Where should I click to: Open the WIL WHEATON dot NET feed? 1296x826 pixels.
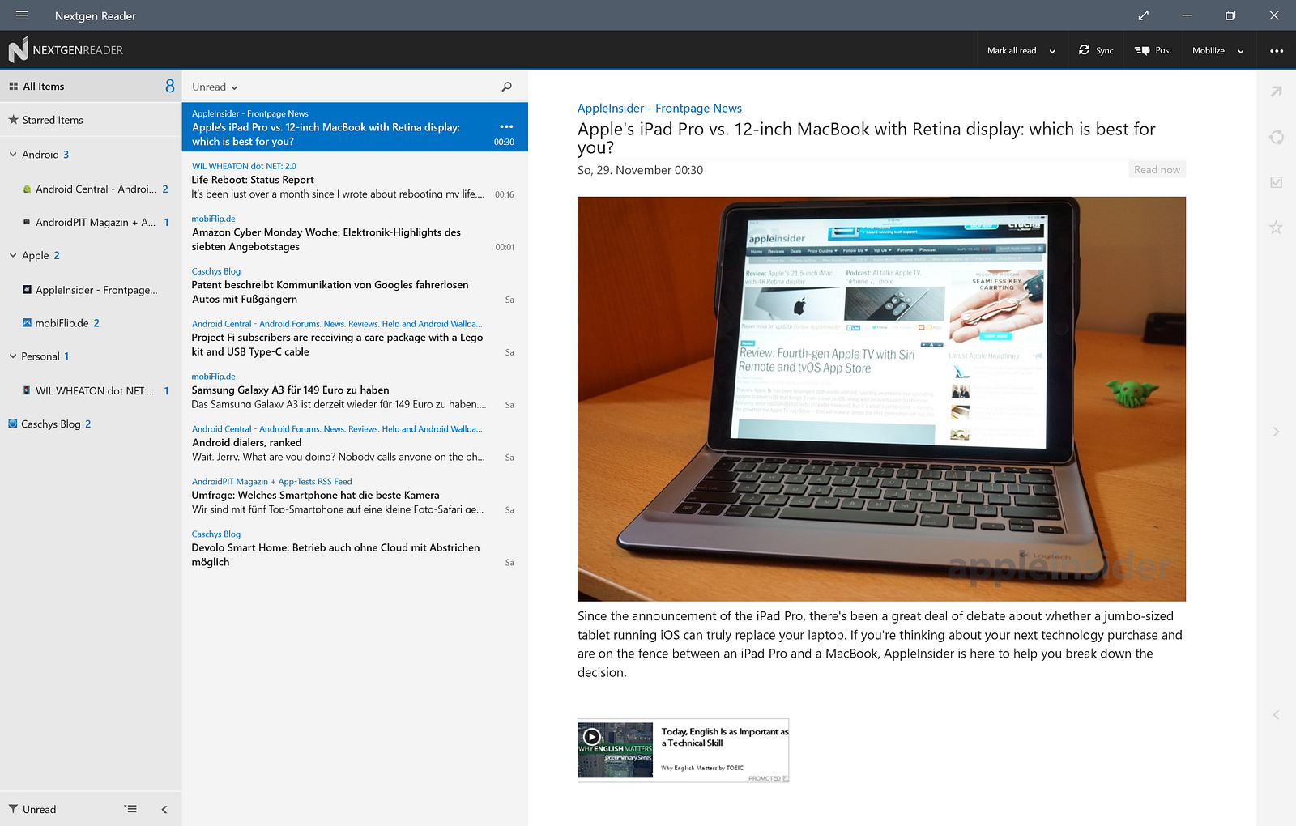click(x=91, y=390)
